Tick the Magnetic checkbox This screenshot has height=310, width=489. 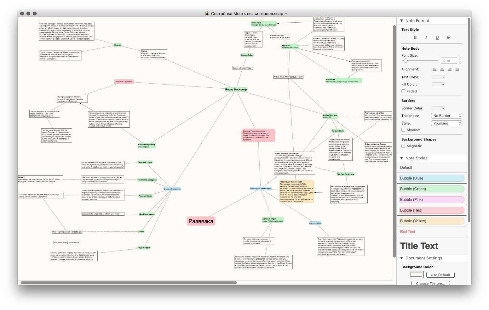point(403,146)
